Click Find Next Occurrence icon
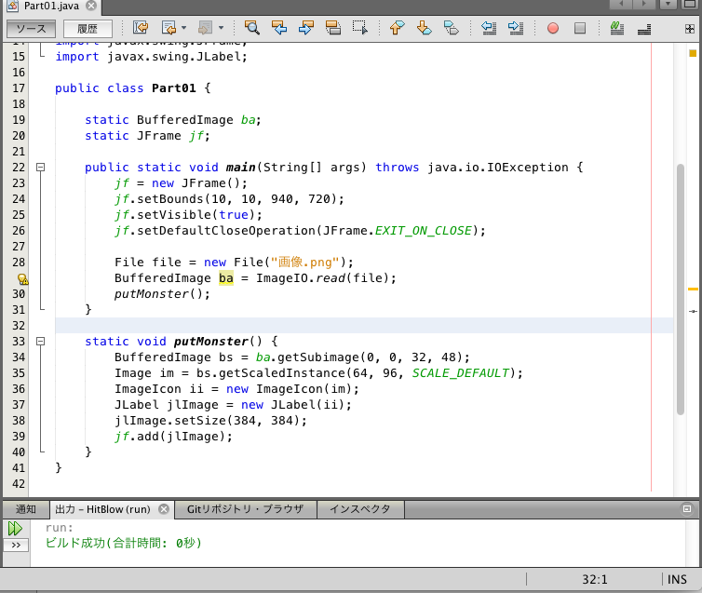The image size is (702, 593). coord(306,28)
